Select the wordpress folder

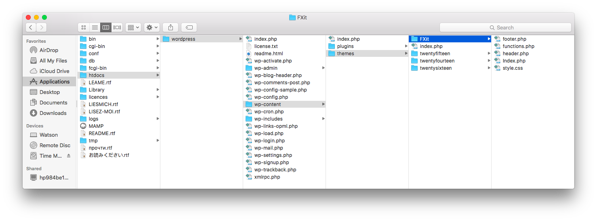coord(202,39)
